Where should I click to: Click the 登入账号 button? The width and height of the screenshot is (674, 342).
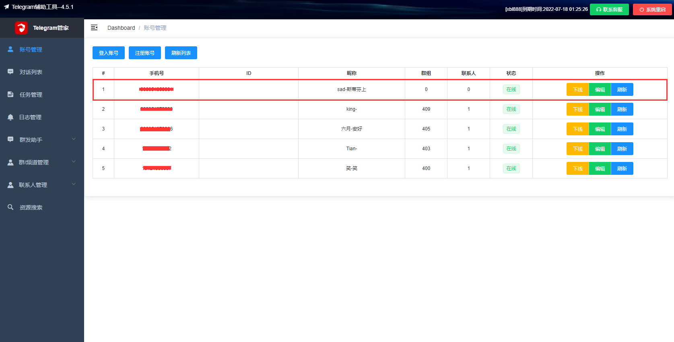click(x=109, y=53)
